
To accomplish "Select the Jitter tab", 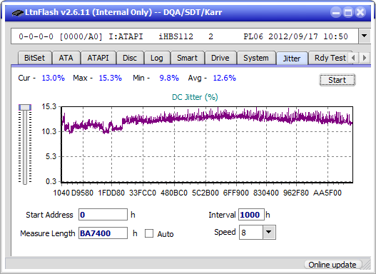I will [x=292, y=59].
